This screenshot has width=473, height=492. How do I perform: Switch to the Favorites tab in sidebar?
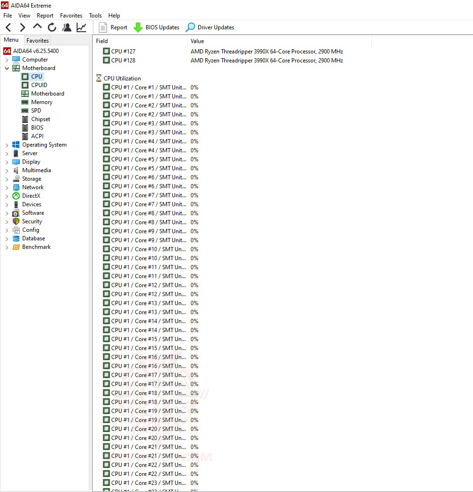(38, 41)
